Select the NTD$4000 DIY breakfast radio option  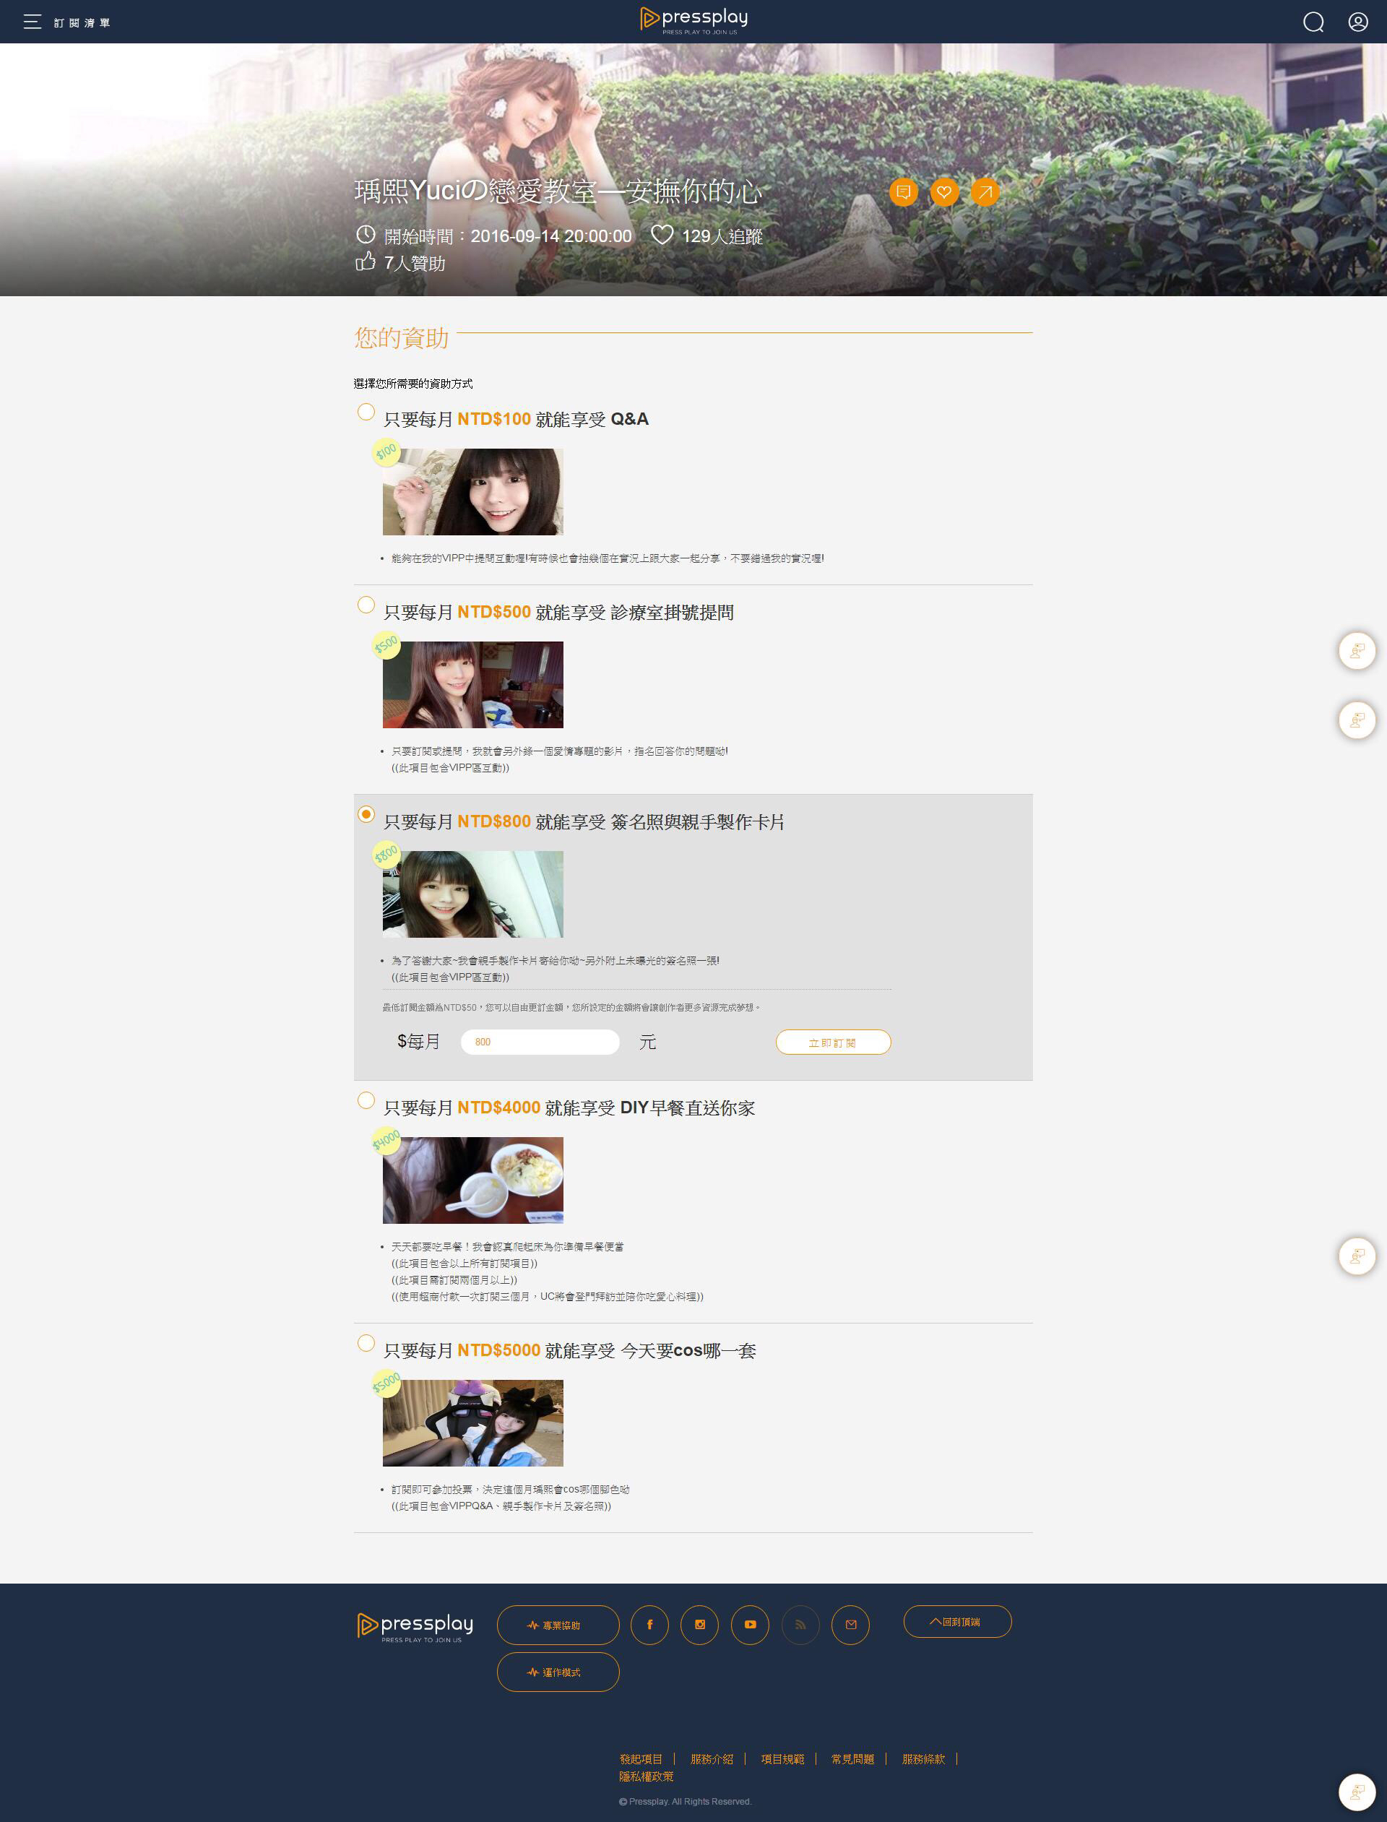366,1100
